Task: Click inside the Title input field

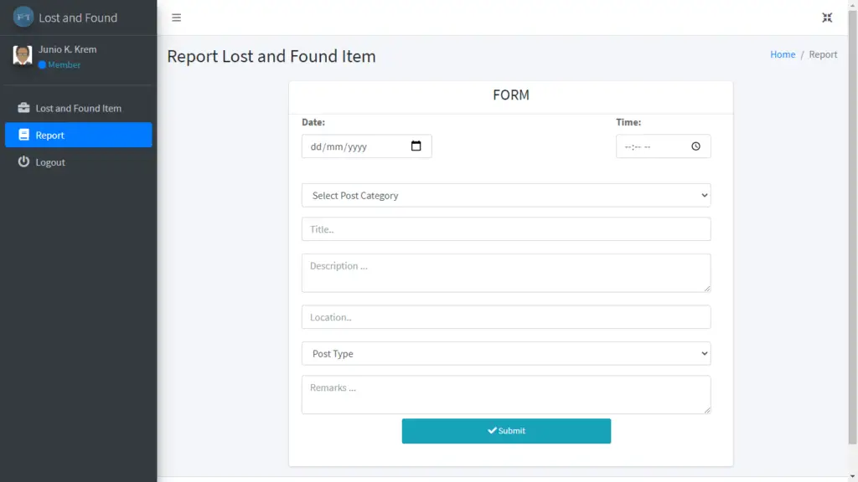Action: click(506, 228)
